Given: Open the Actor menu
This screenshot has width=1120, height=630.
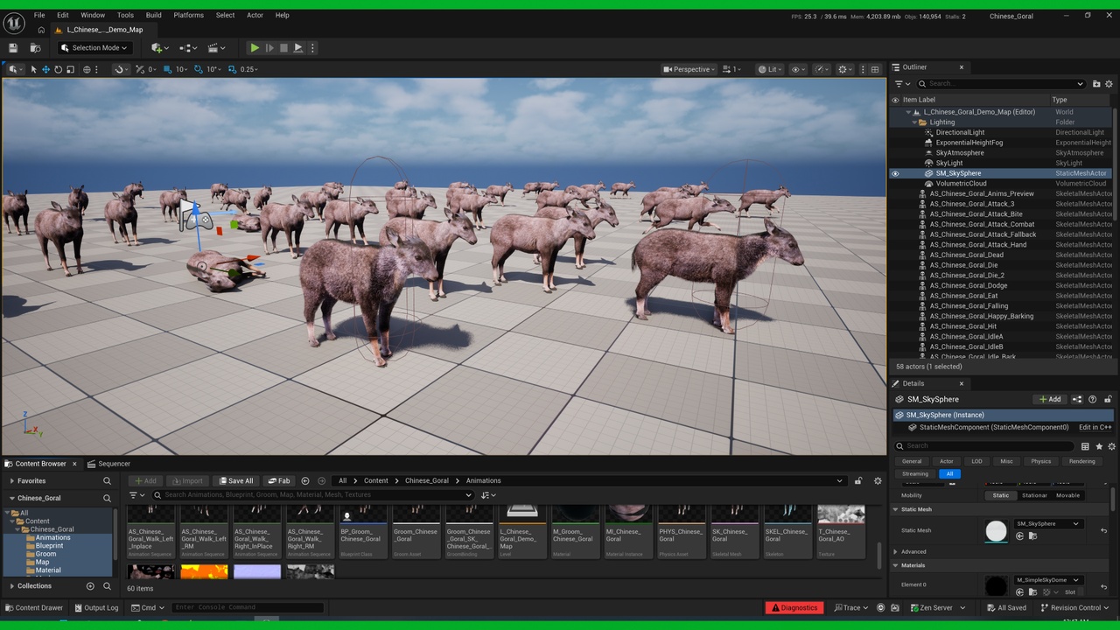Looking at the screenshot, I should pos(255,15).
